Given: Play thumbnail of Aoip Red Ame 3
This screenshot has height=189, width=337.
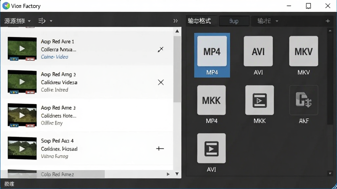Looking at the screenshot, I should (x=22, y=115).
